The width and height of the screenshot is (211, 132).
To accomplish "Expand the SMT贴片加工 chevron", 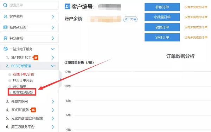I will [x=53, y=58].
